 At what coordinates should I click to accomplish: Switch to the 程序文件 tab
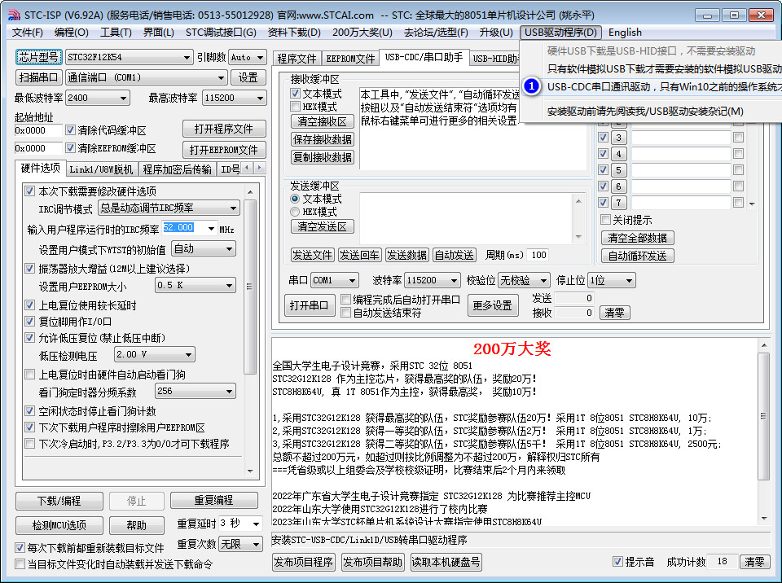coord(297,59)
